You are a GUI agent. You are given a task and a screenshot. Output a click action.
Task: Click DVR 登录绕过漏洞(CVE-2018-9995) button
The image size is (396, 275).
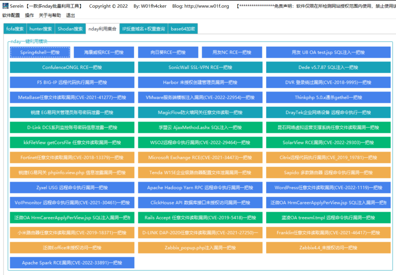[328, 82]
